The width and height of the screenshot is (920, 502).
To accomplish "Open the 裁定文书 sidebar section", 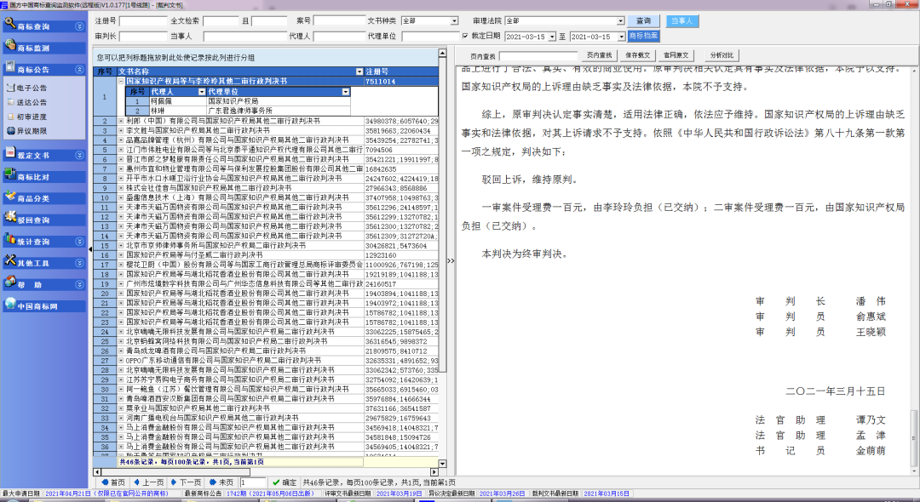I will pyautogui.click(x=43, y=156).
